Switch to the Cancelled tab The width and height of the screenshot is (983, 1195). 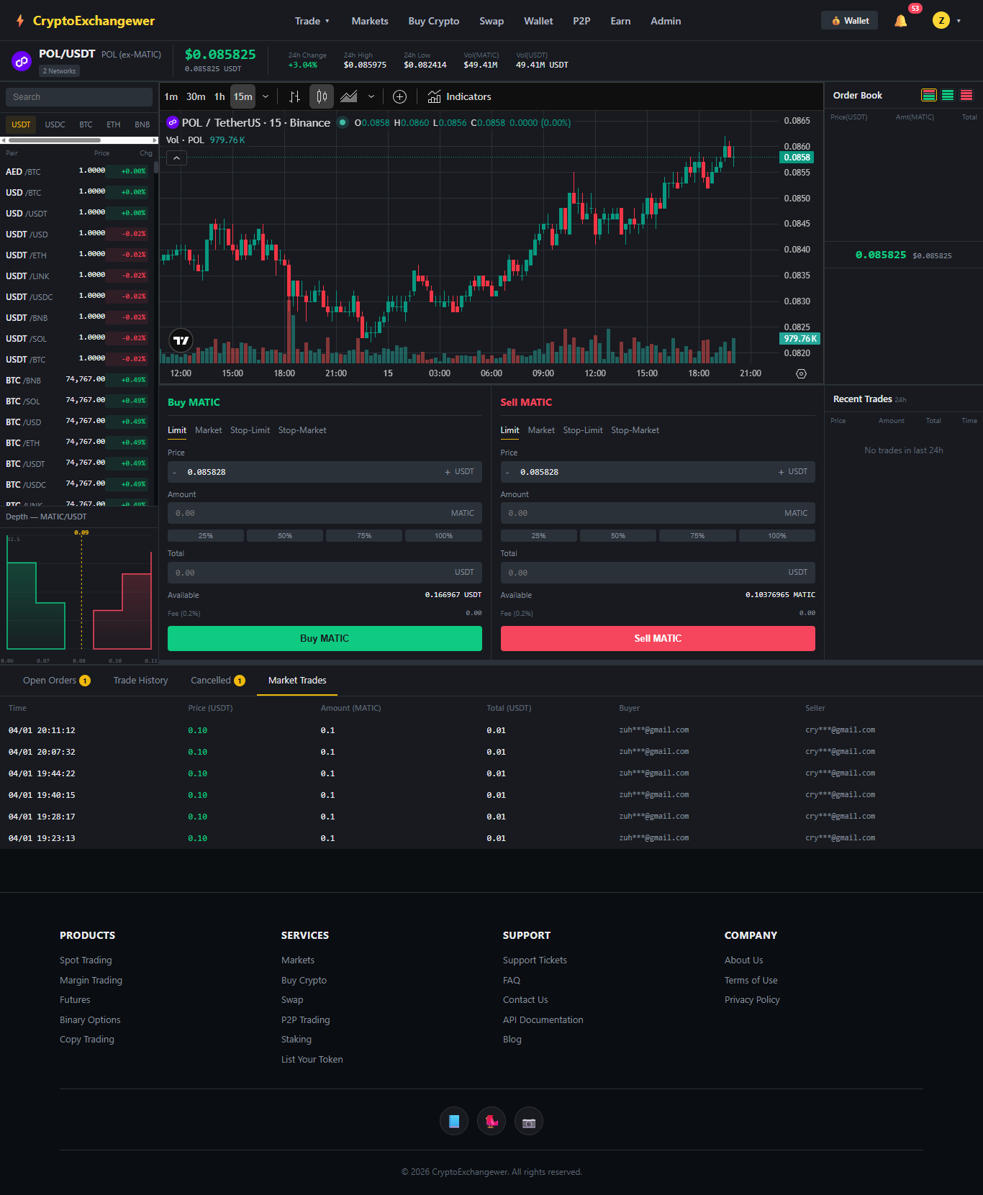point(217,681)
